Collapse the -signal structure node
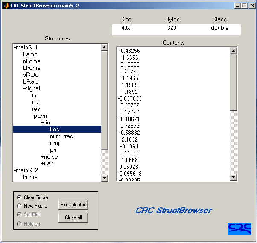This screenshot has width=257, height=243. coord(32,89)
